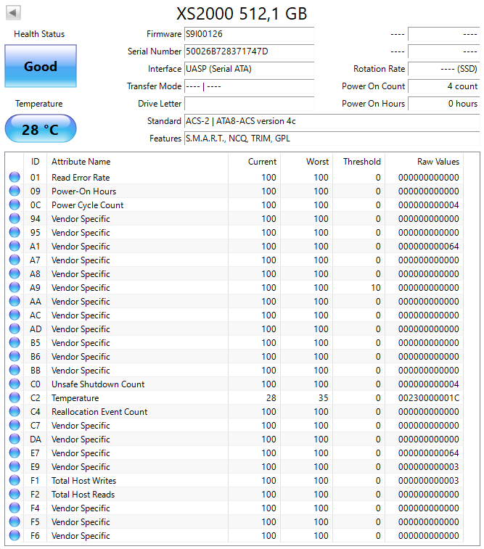Click the status orb in row C7

tap(15, 425)
